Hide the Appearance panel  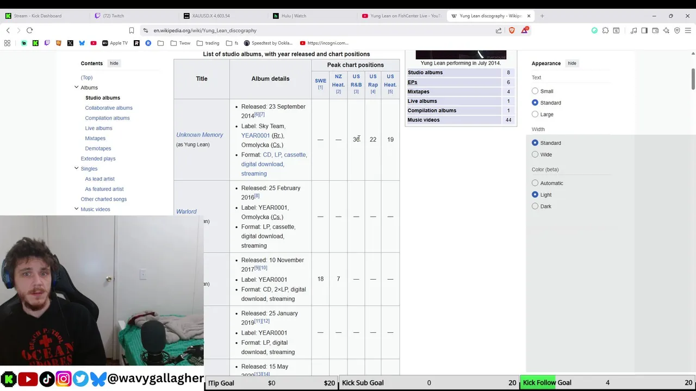572,64
